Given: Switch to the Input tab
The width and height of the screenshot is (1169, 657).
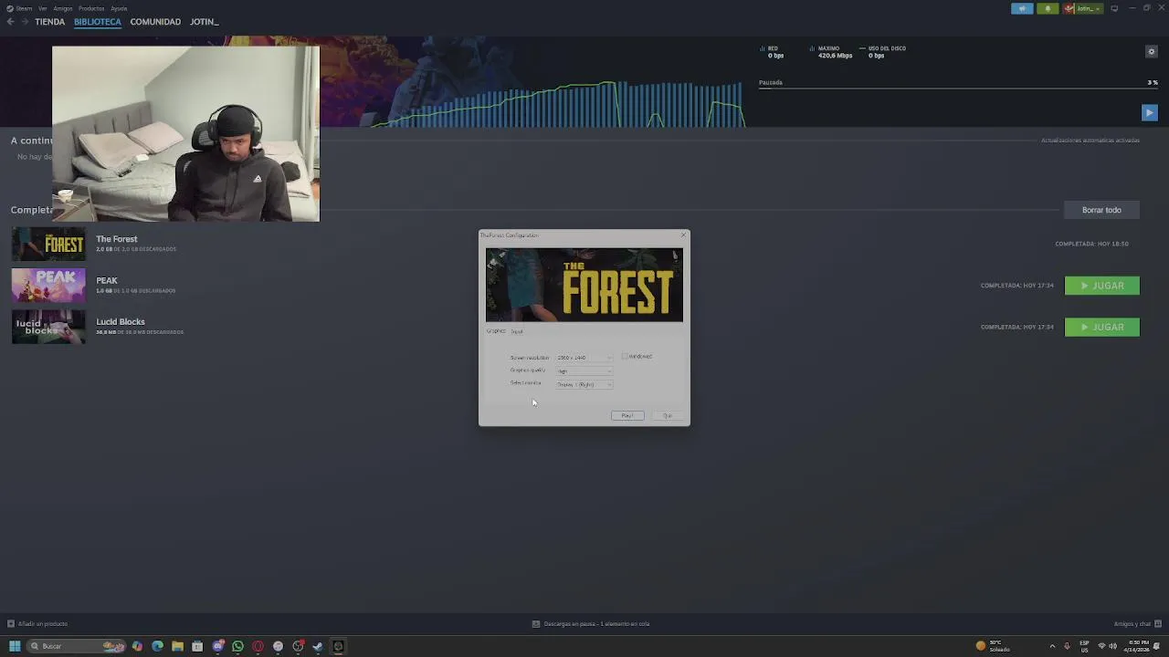Looking at the screenshot, I should coord(517,331).
